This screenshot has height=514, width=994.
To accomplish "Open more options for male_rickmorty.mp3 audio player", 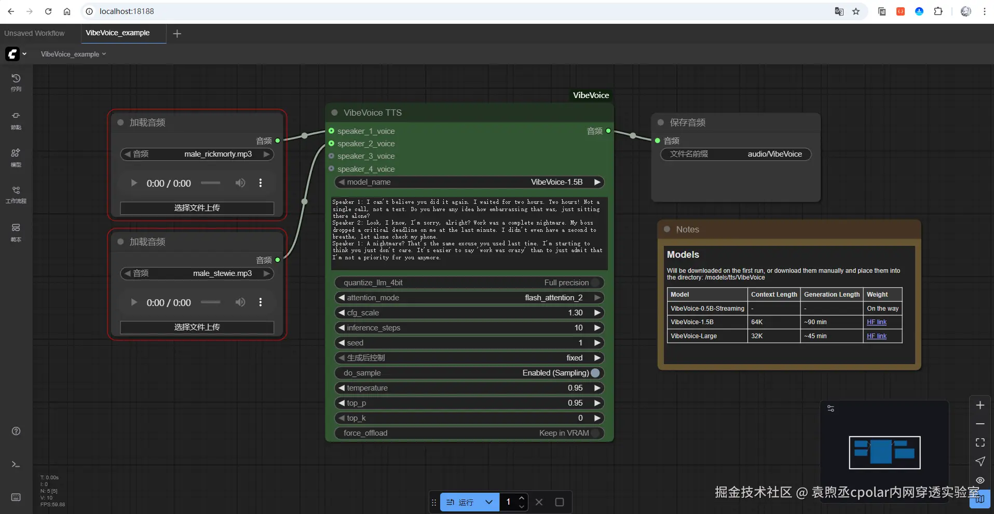I will [x=261, y=183].
